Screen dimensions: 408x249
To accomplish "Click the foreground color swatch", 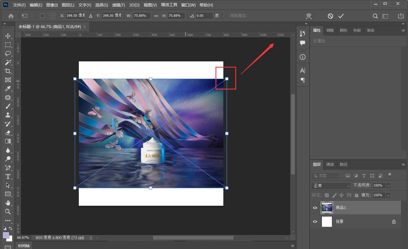I will (x=6, y=235).
